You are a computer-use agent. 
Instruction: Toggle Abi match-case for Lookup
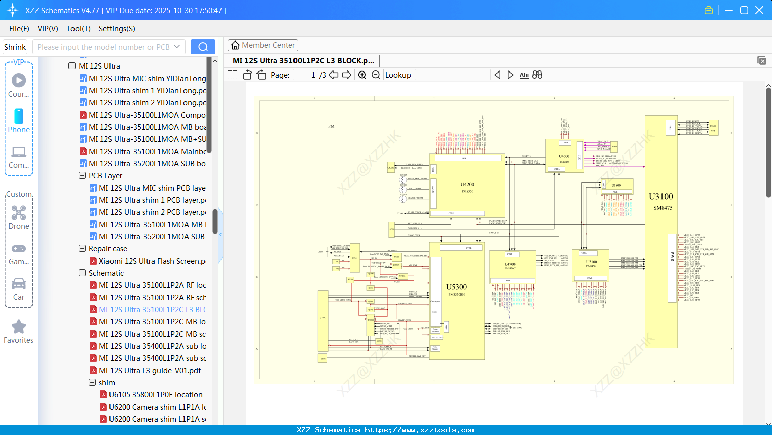(x=524, y=75)
